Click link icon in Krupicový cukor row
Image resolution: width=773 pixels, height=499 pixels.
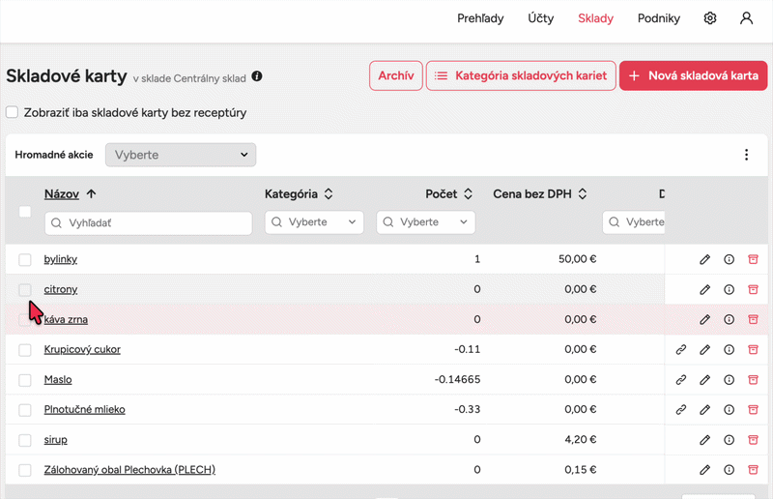tap(681, 350)
